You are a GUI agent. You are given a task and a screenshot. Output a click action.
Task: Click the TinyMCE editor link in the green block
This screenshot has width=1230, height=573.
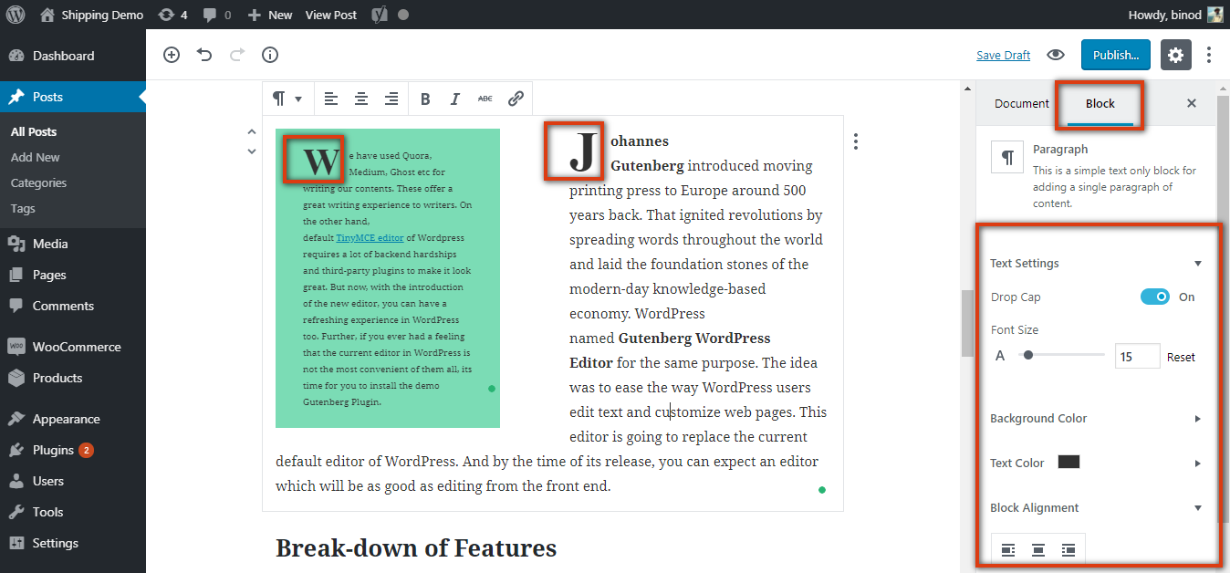click(x=370, y=237)
